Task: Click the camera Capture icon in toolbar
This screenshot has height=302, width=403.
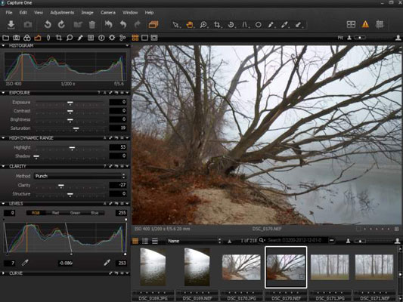Action: tap(28, 25)
